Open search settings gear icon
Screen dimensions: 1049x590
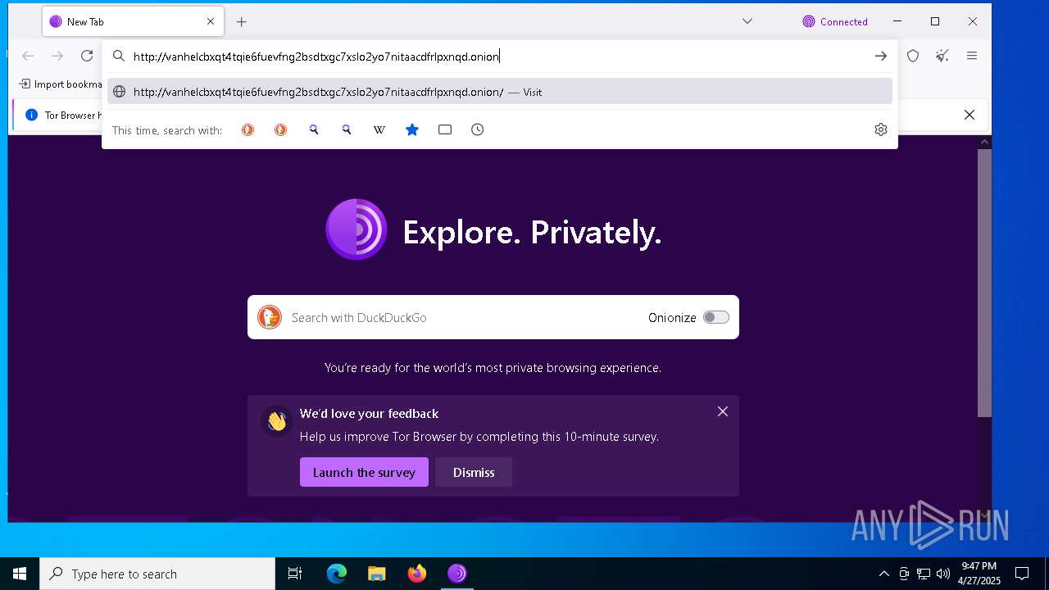881,129
